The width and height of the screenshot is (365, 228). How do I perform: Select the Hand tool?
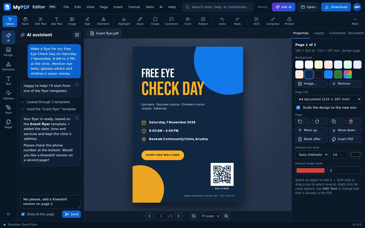pyautogui.click(x=25, y=21)
